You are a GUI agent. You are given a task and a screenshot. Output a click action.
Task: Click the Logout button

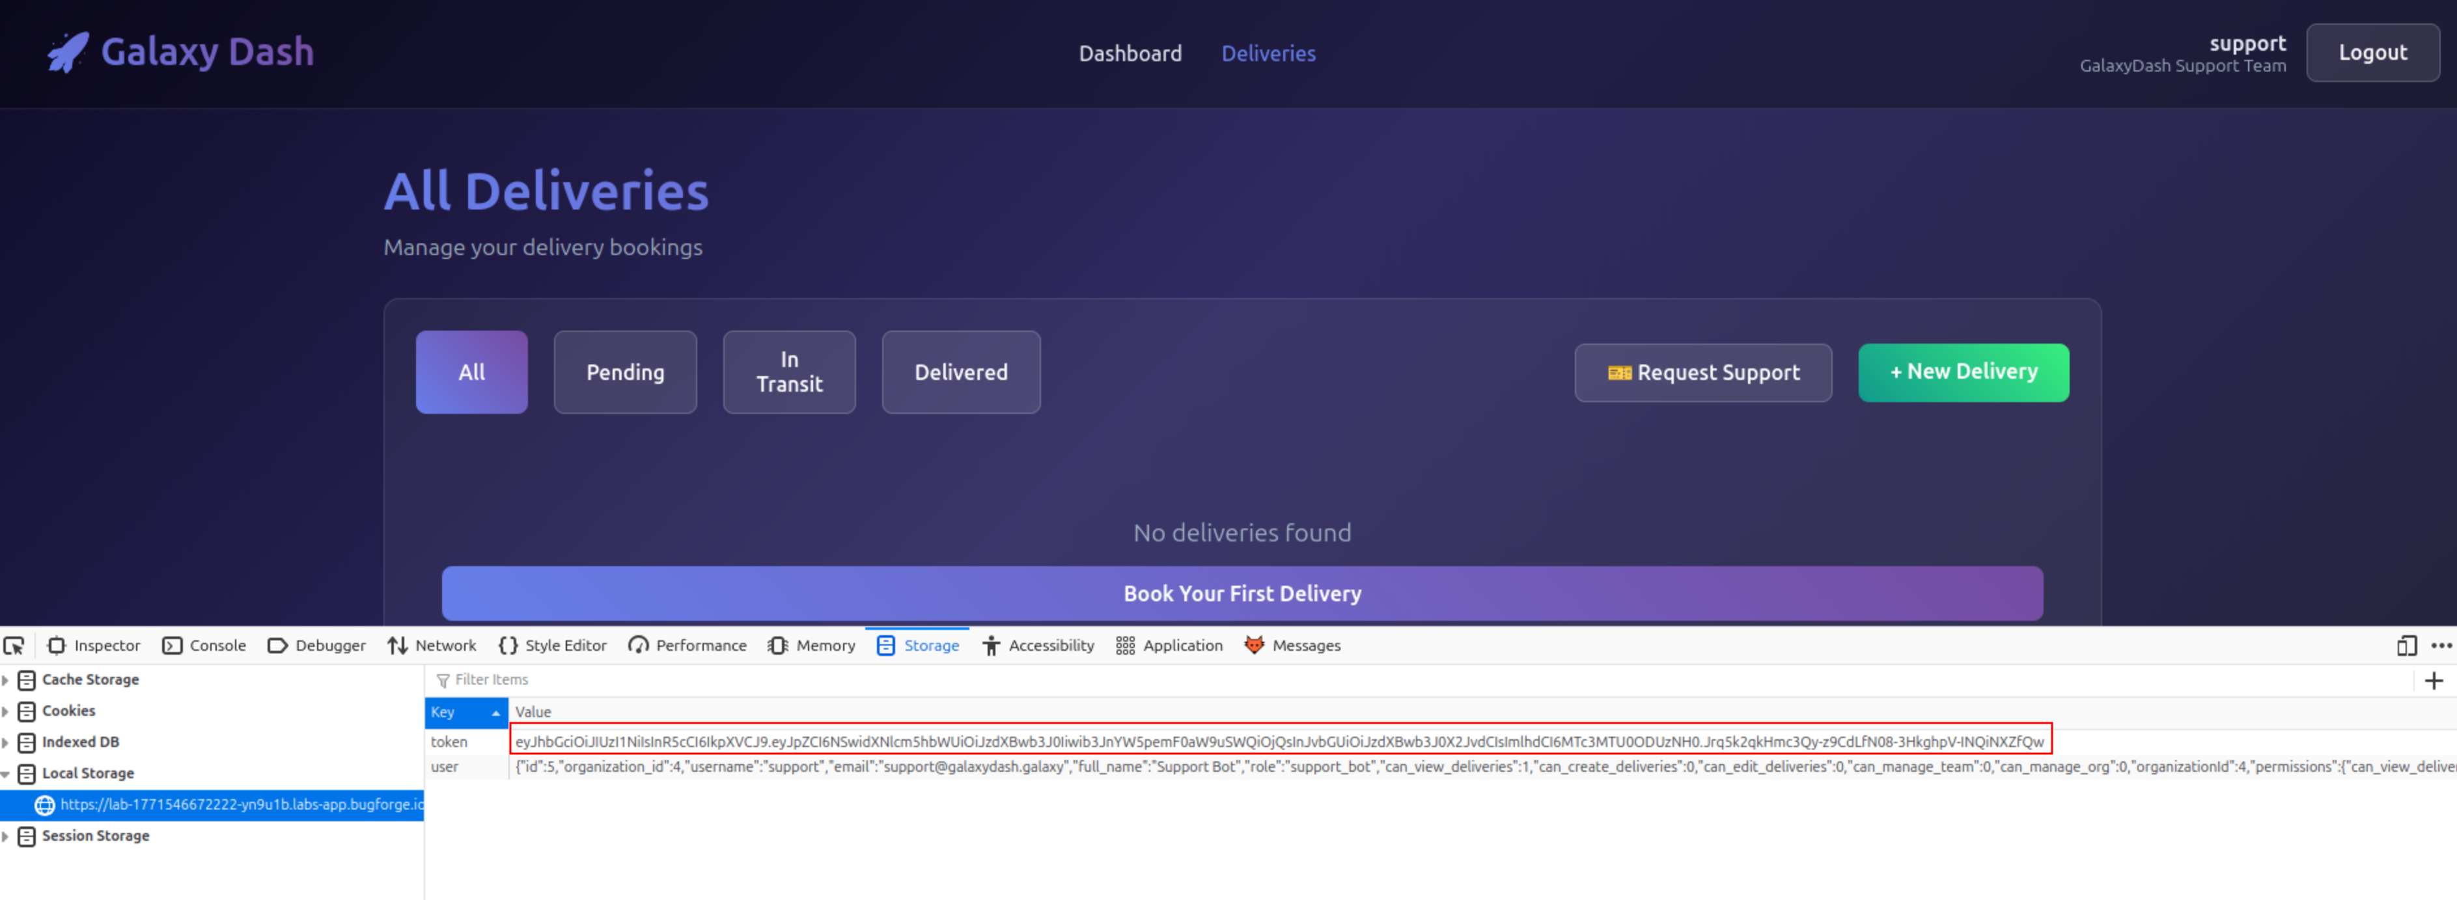(2372, 53)
